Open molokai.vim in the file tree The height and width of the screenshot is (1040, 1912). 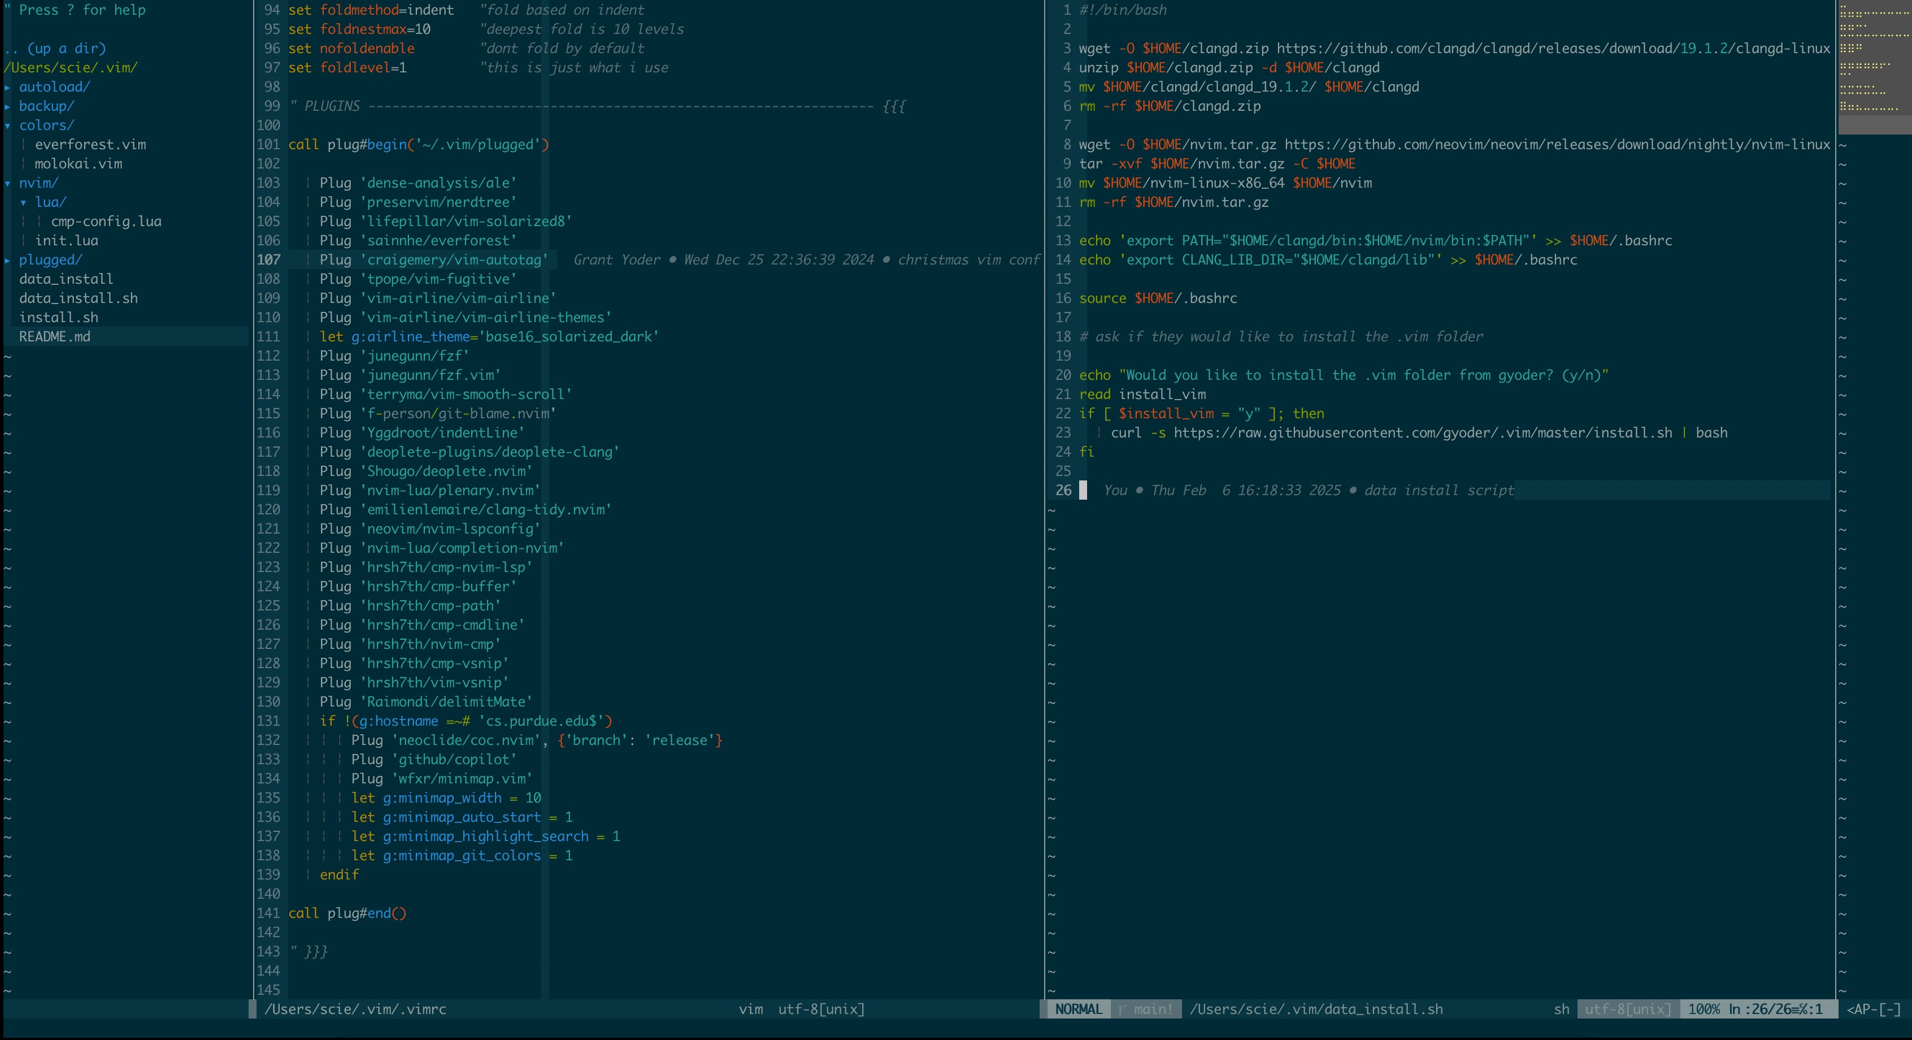(78, 164)
